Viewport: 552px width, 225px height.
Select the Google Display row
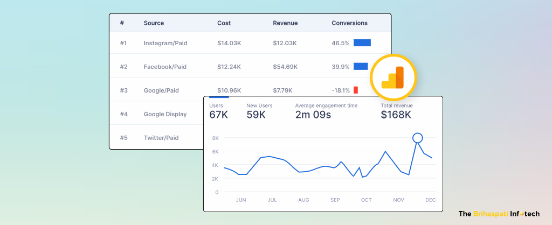tap(165, 114)
